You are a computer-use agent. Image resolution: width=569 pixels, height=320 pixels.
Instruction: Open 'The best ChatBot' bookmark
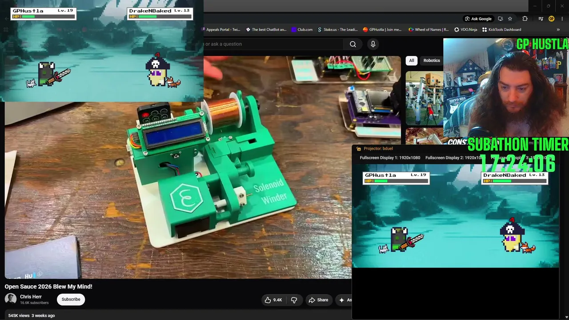point(266,30)
